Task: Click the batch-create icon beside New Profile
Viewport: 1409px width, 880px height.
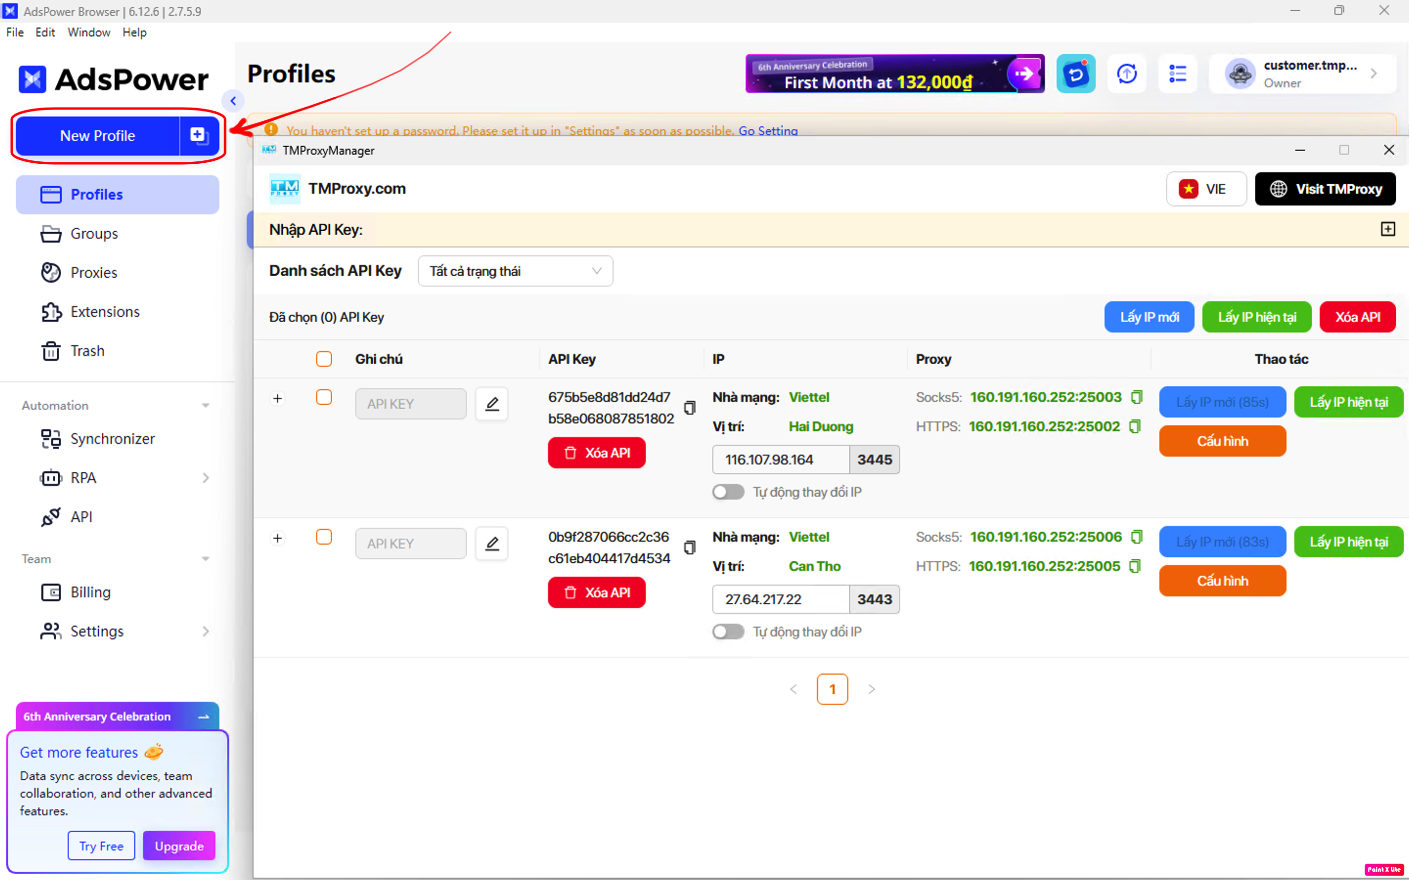Action: pos(199,135)
